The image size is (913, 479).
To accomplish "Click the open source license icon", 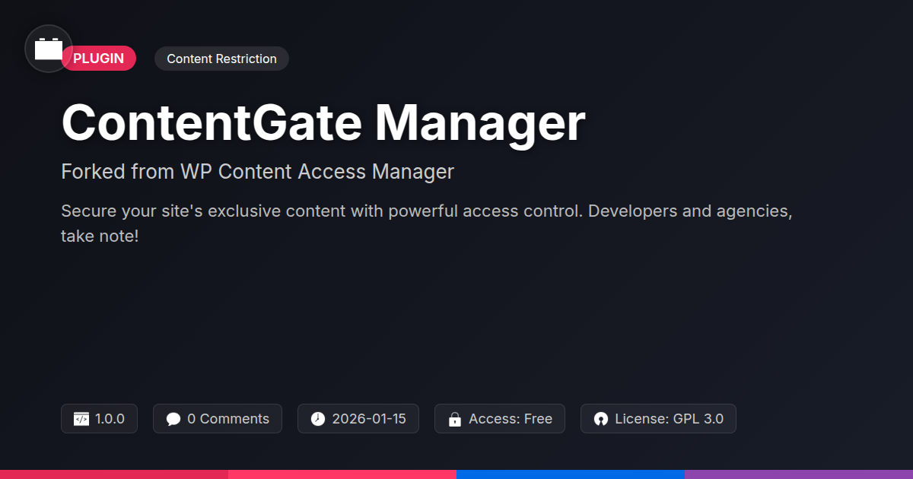I will (601, 419).
